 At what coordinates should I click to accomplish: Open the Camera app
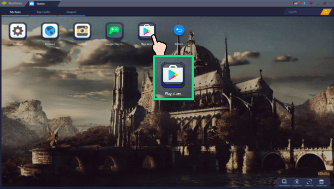82,31
